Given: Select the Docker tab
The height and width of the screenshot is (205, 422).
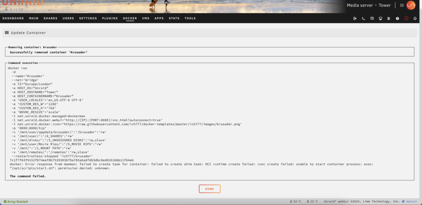Looking at the screenshot, I should coord(130,19).
